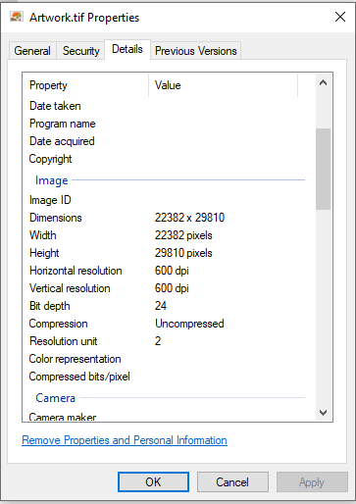356x504 pixels.
Task: Select the Compression property label
Action: [x=58, y=324]
